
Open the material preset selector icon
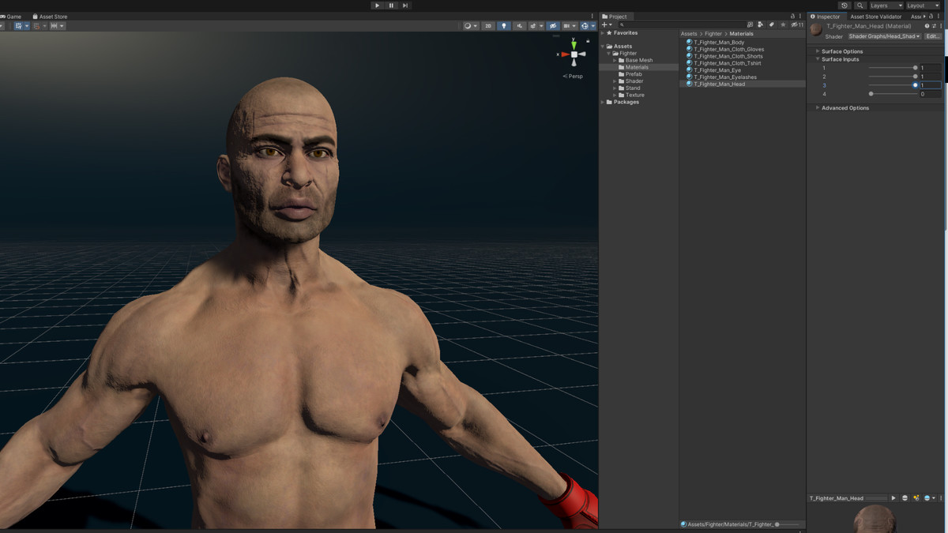click(x=934, y=26)
